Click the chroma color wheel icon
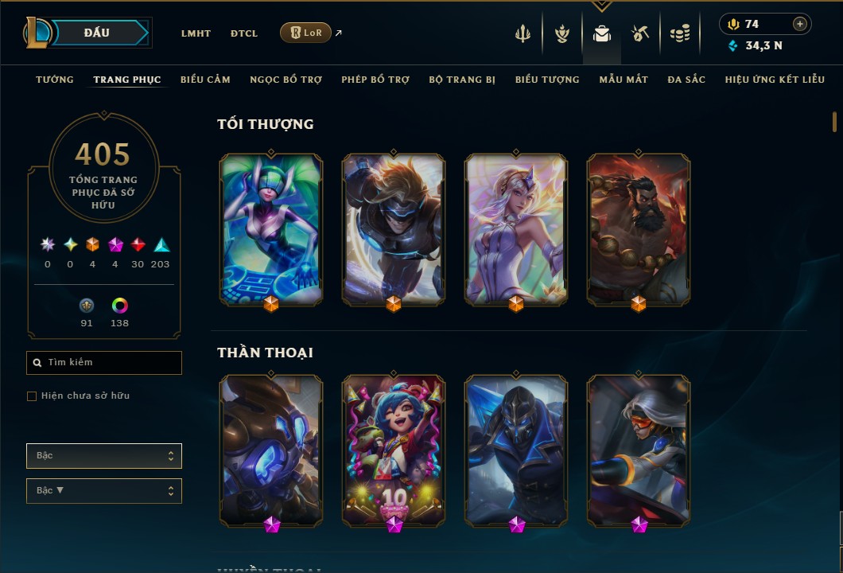 [x=119, y=306]
